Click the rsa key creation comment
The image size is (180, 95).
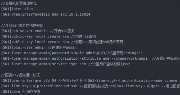click(83, 36)
